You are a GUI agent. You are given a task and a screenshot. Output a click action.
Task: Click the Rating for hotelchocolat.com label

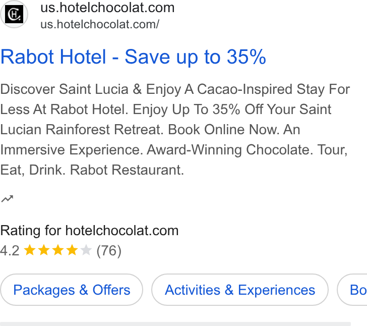[x=89, y=231]
